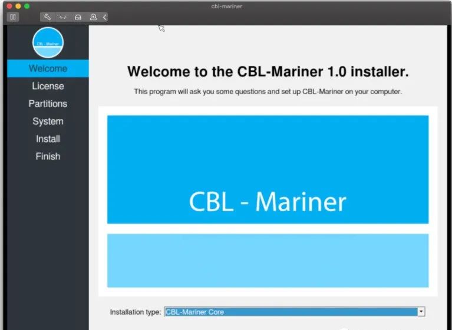Collapse the toolbar with the left chevron
The width and height of the screenshot is (452, 330).
click(105, 17)
